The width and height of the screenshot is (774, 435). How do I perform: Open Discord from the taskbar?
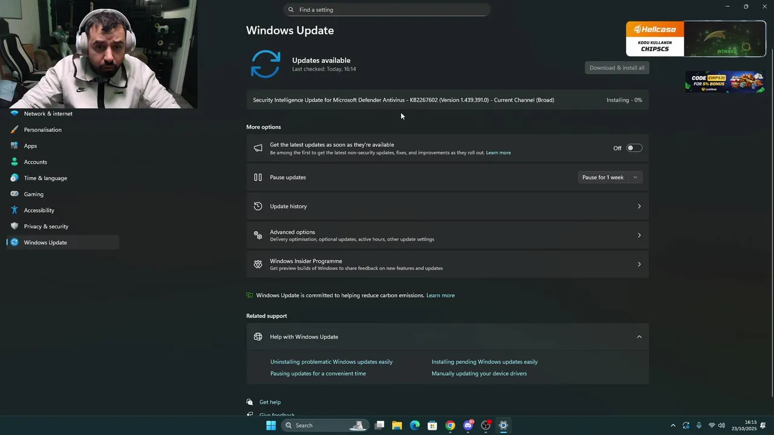coord(468,425)
